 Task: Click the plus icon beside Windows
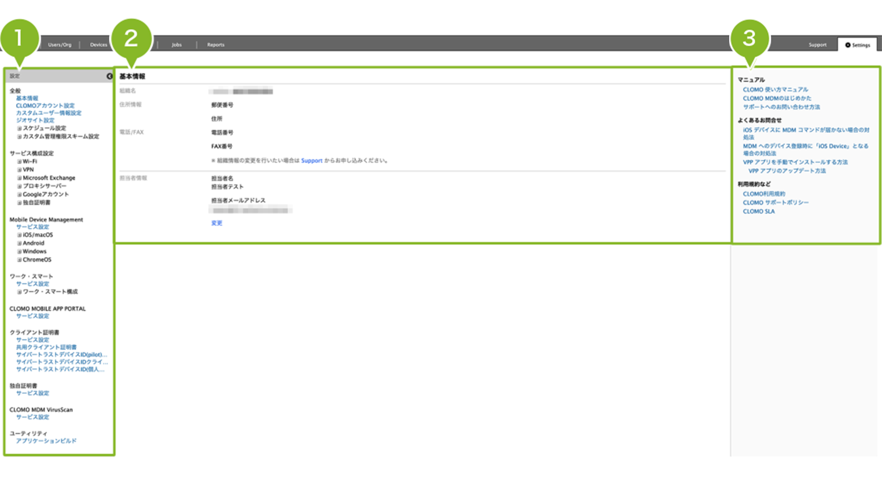[19, 251]
